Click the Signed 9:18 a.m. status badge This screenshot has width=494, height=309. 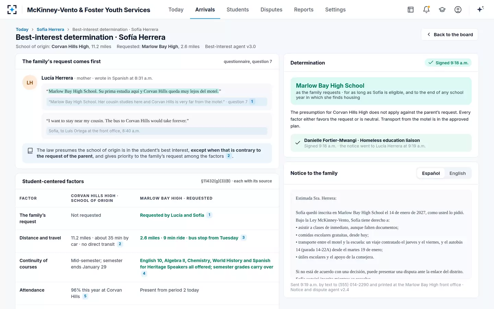448,63
